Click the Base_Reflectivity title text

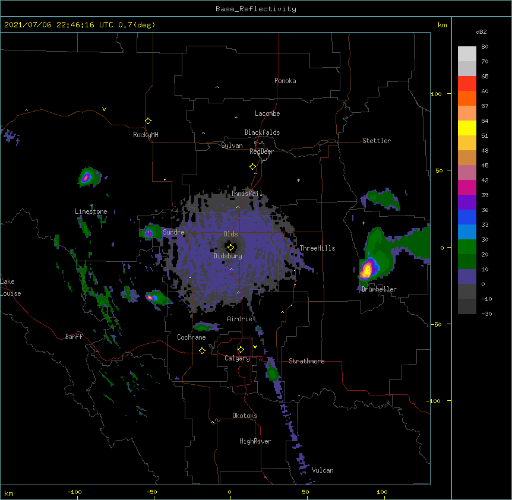(256, 9)
